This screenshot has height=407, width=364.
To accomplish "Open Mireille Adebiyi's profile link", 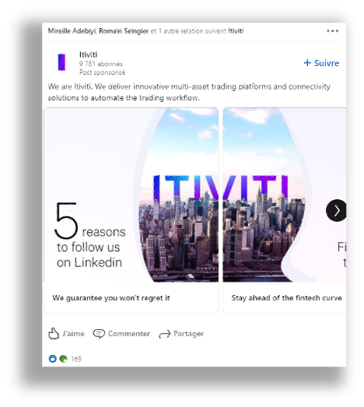I will (x=72, y=31).
